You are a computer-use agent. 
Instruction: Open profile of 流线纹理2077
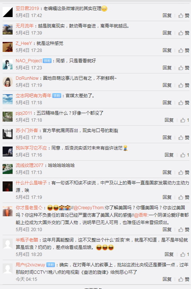pos(29,165)
